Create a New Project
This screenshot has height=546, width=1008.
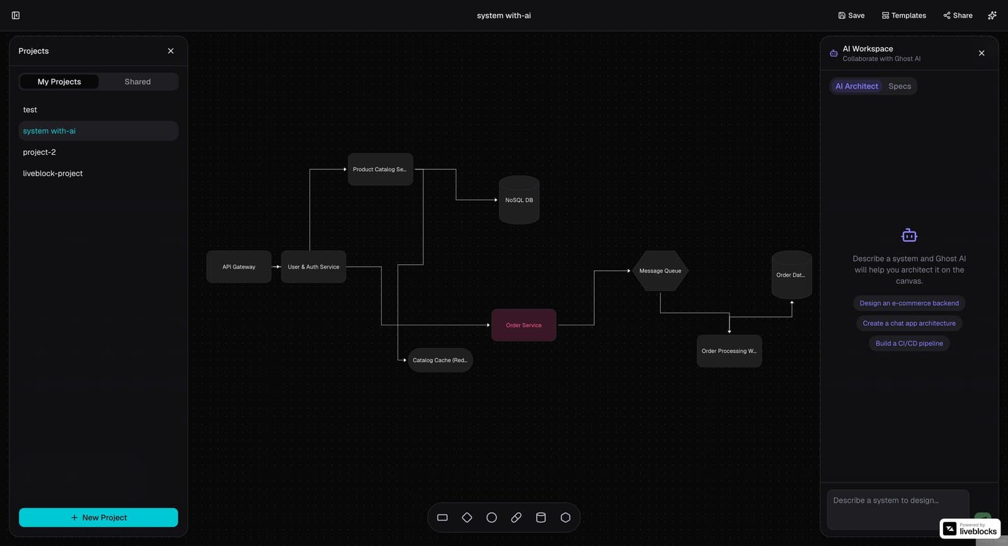pos(98,518)
